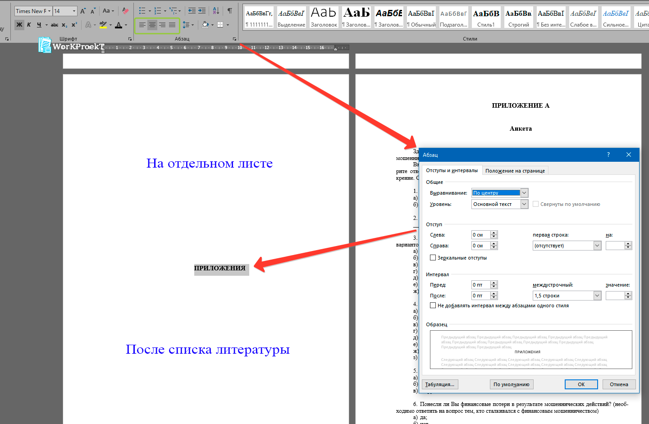Apply superscript formatting
649x424 pixels.
74,25
